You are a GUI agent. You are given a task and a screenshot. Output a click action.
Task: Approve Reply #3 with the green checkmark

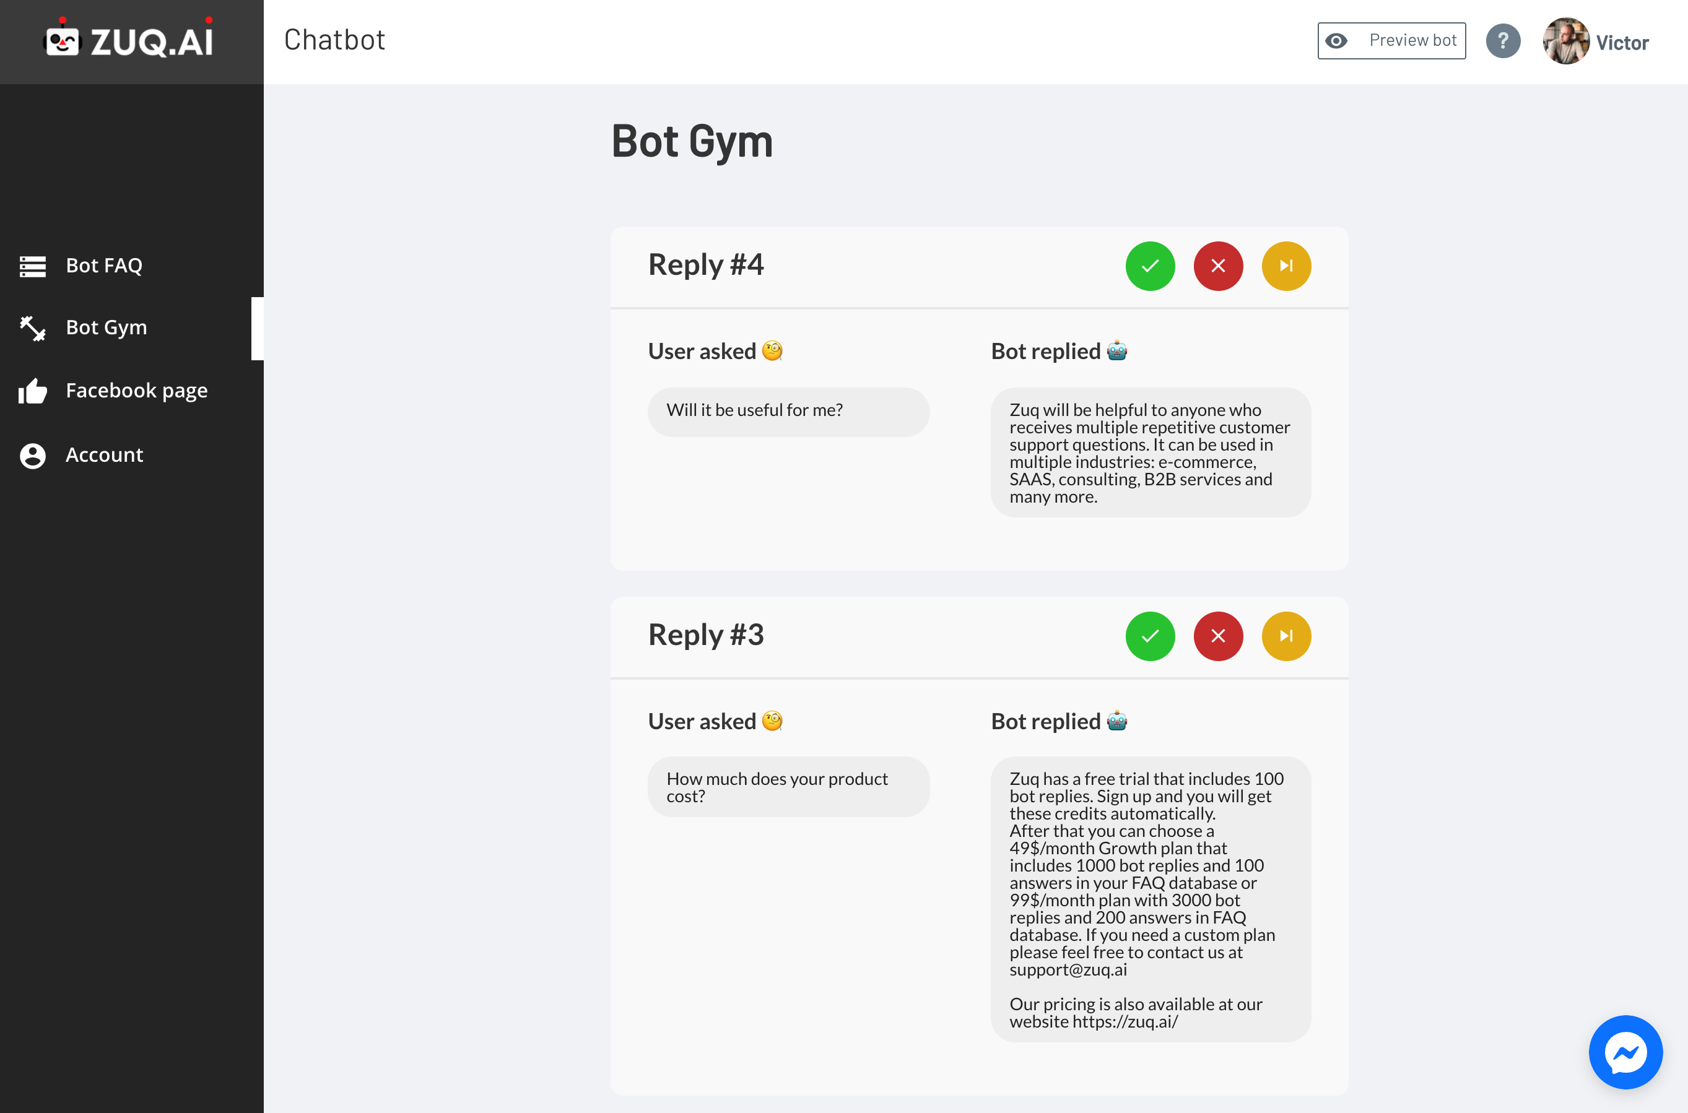(1150, 636)
